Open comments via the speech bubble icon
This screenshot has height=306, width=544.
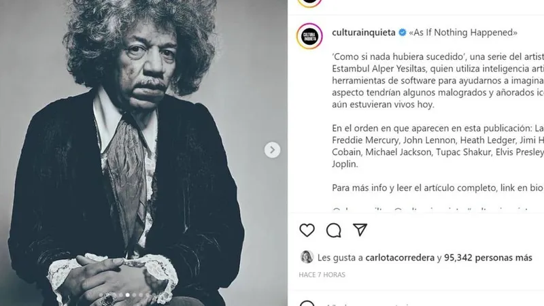point(333,230)
